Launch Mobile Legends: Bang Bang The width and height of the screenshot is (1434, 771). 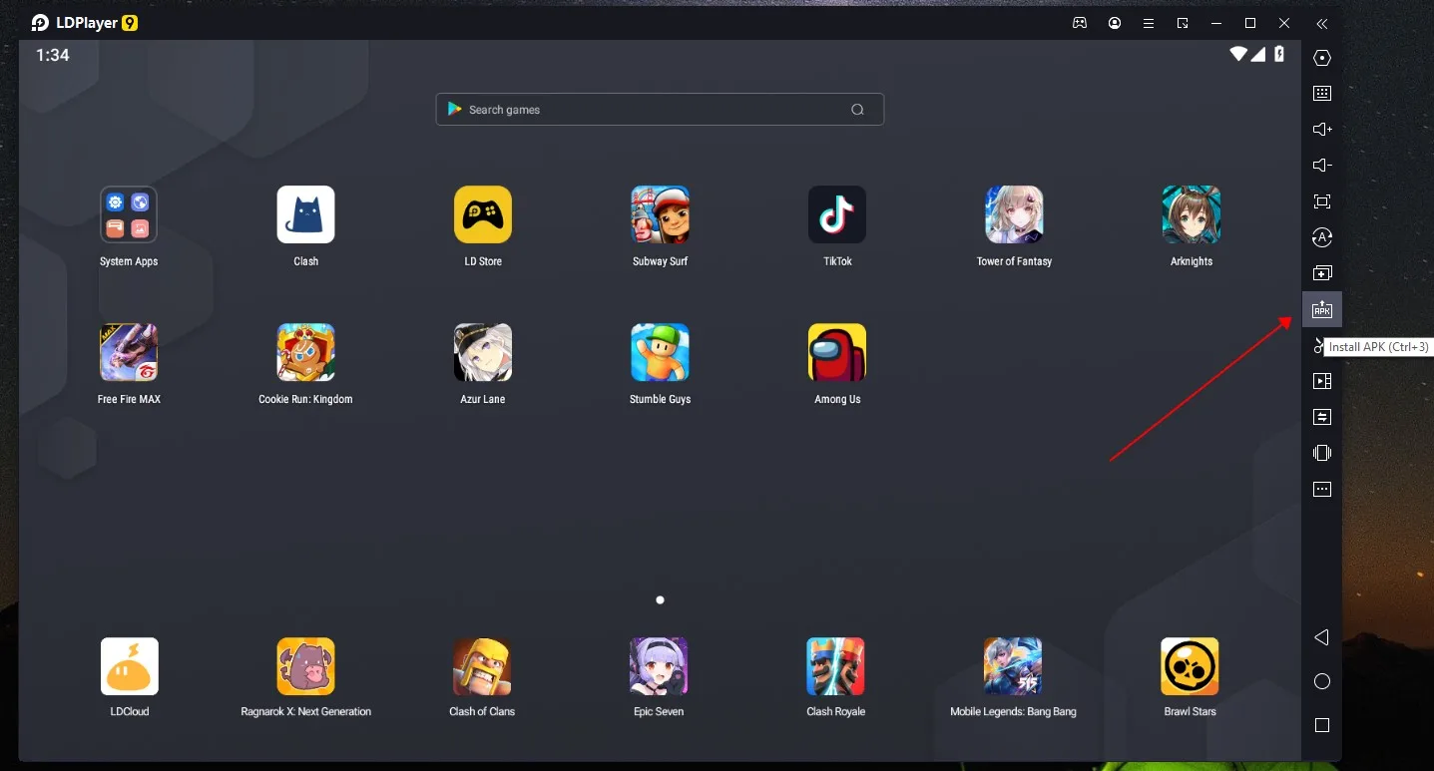[1013, 666]
